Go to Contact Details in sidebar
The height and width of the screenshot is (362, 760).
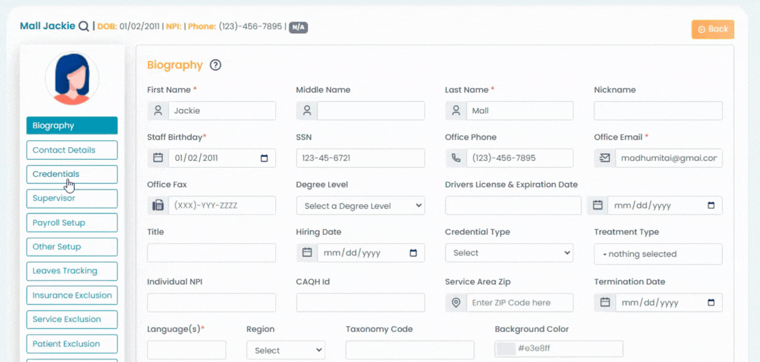[72, 150]
